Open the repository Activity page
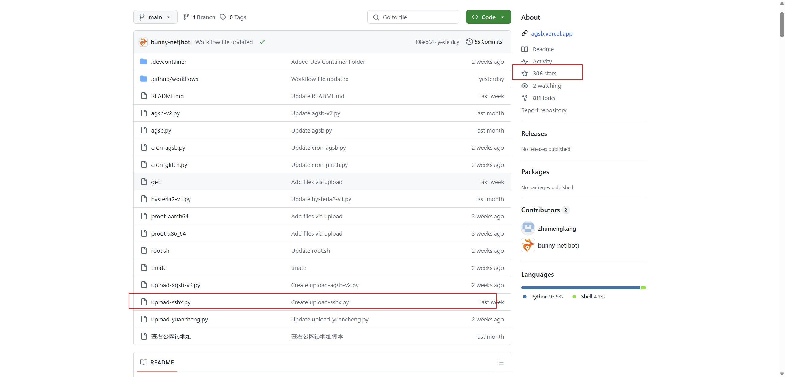The image size is (785, 377). [x=542, y=61]
